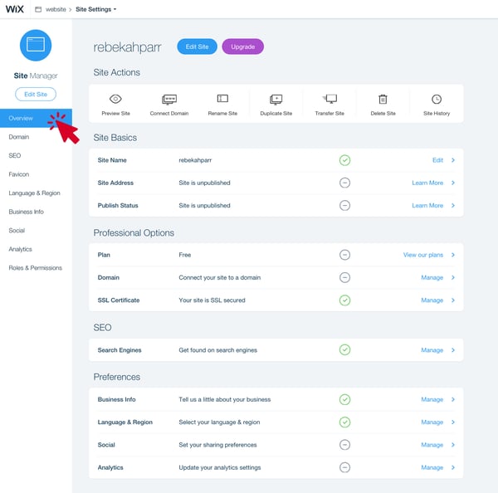Click the status icon in Preferences Analytics row

(344, 467)
